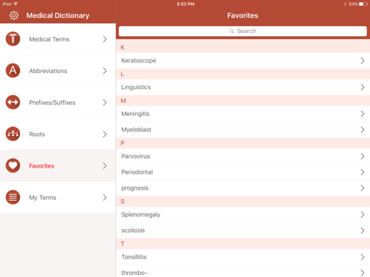Open the Linguistics entry
This screenshot has width=370, height=277.
tap(243, 87)
